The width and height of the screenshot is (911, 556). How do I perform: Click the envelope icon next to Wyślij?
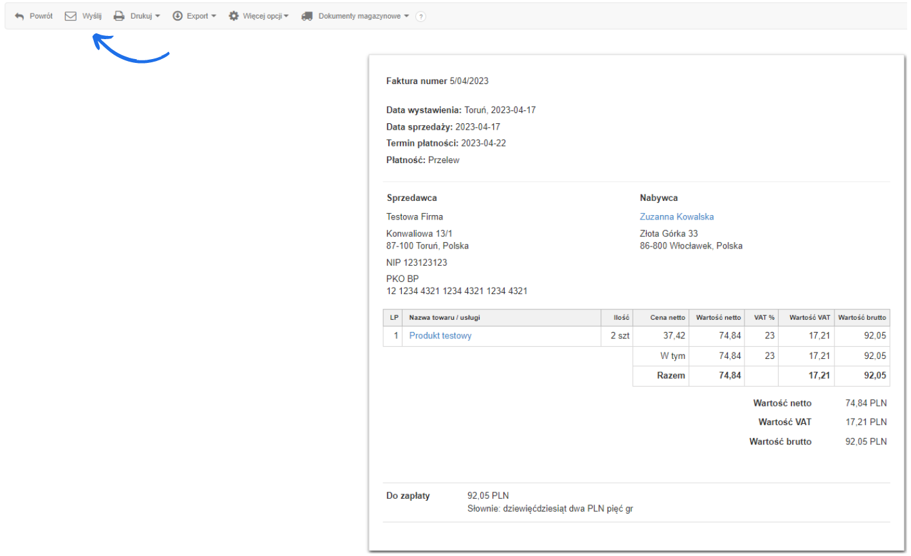(x=71, y=15)
